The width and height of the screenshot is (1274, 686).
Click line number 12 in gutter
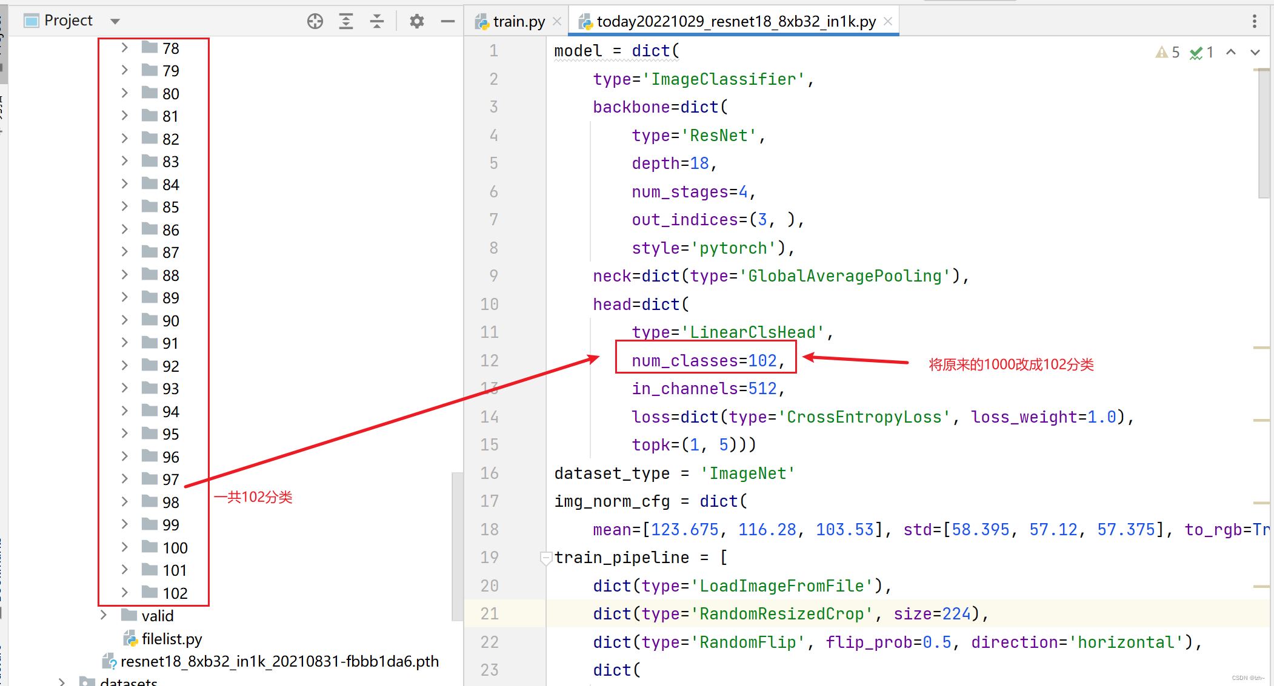[490, 360]
